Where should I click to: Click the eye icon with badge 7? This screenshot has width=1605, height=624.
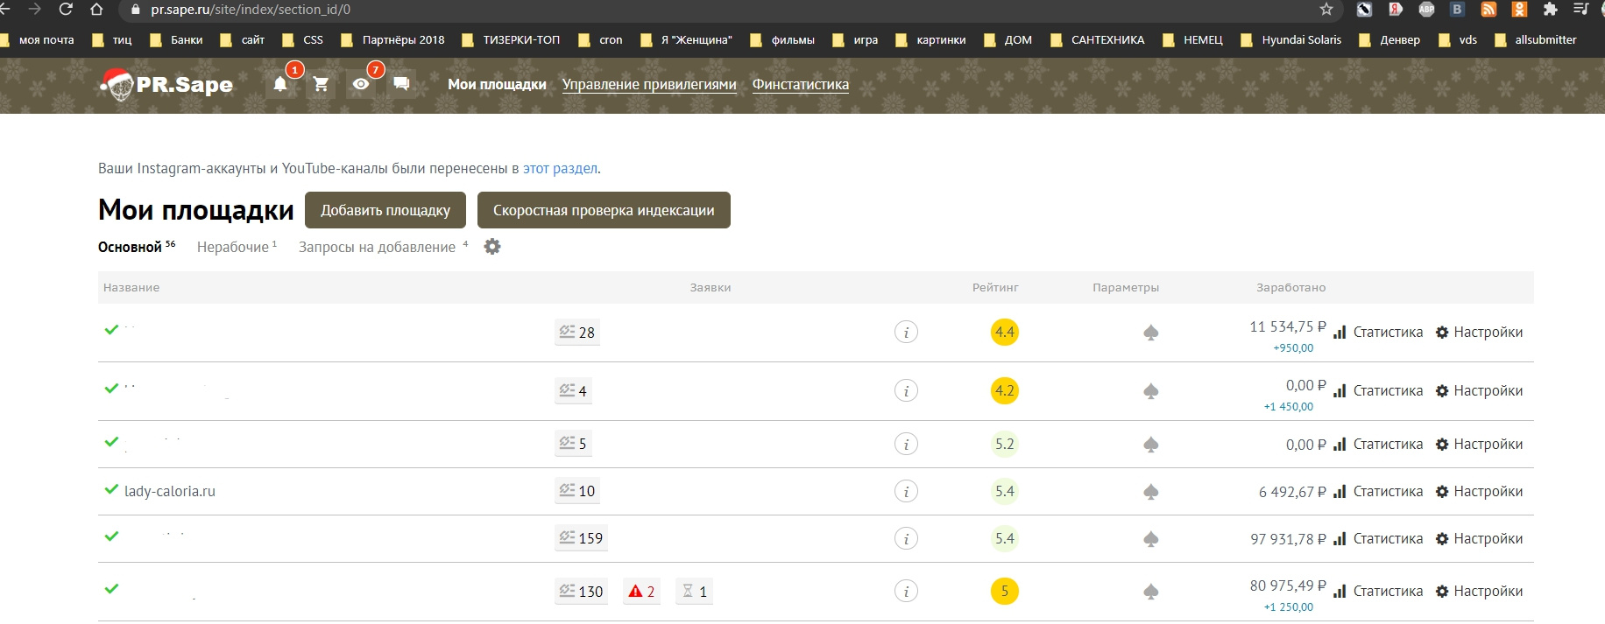coord(361,84)
